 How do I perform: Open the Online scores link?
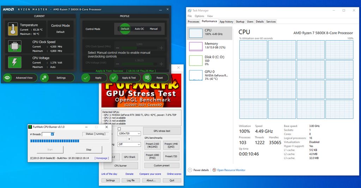coord(174,174)
